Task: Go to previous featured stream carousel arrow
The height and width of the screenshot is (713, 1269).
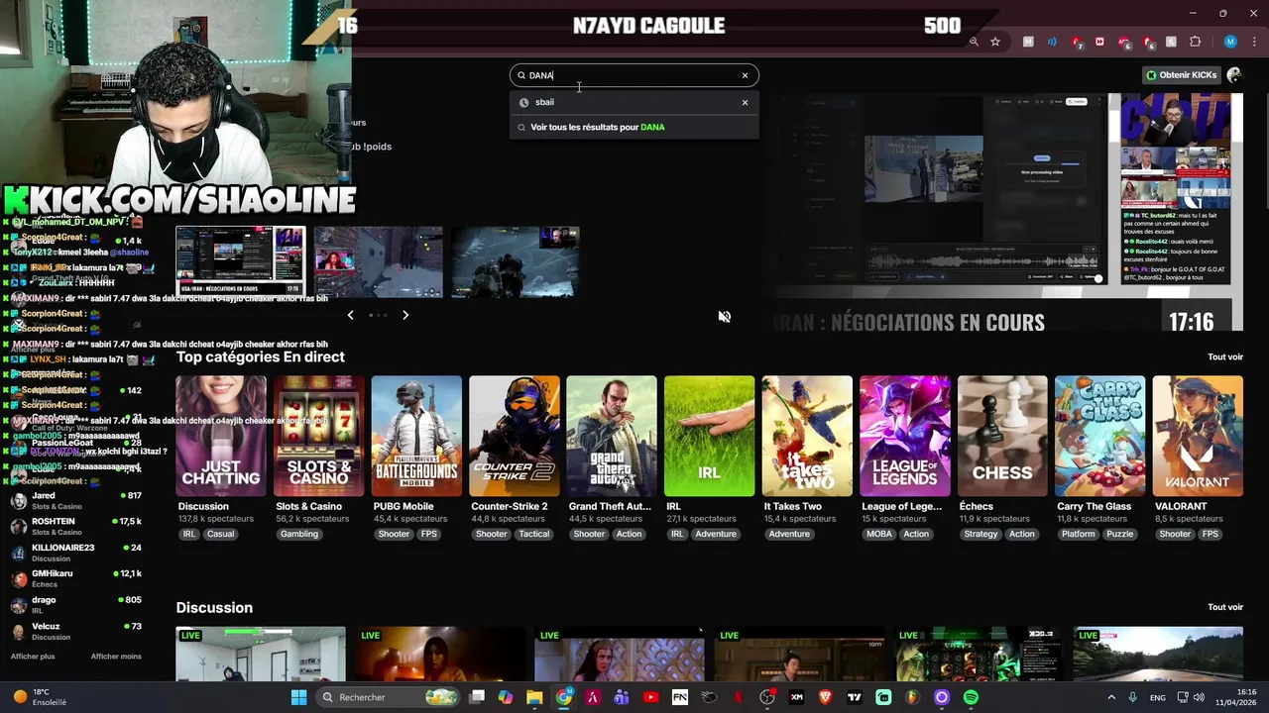Action: coord(350,315)
